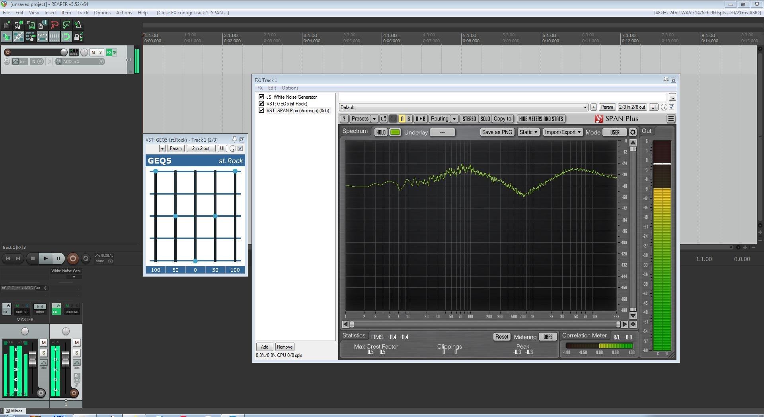Open SPAN Plus hamburger menu icon
Image resolution: width=764 pixels, height=417 pixels.
(x=670, y=119)
